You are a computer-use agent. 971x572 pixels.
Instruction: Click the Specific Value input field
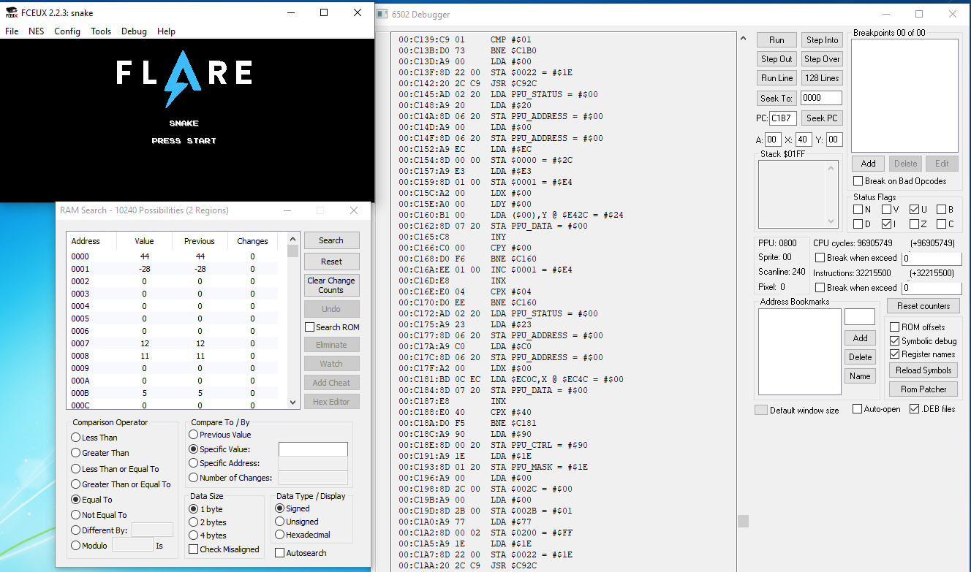pyautogui.click(x=313, y=449)
